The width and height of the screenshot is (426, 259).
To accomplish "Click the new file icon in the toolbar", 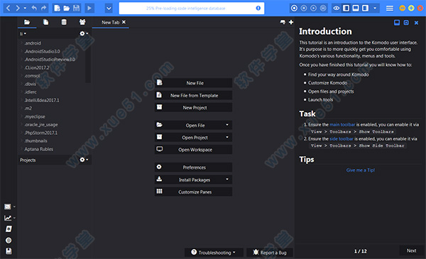I will coord(57,8).
